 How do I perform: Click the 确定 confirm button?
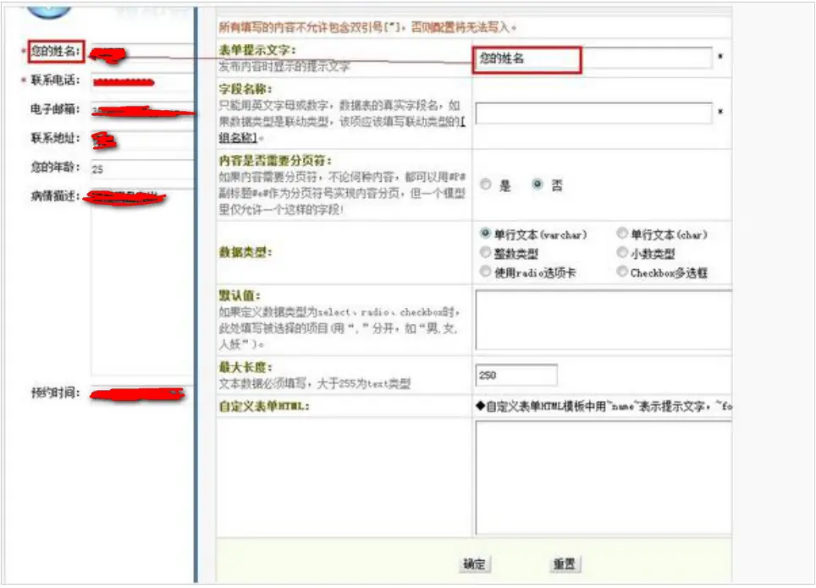pyautogui.click(x=474, y=564)
